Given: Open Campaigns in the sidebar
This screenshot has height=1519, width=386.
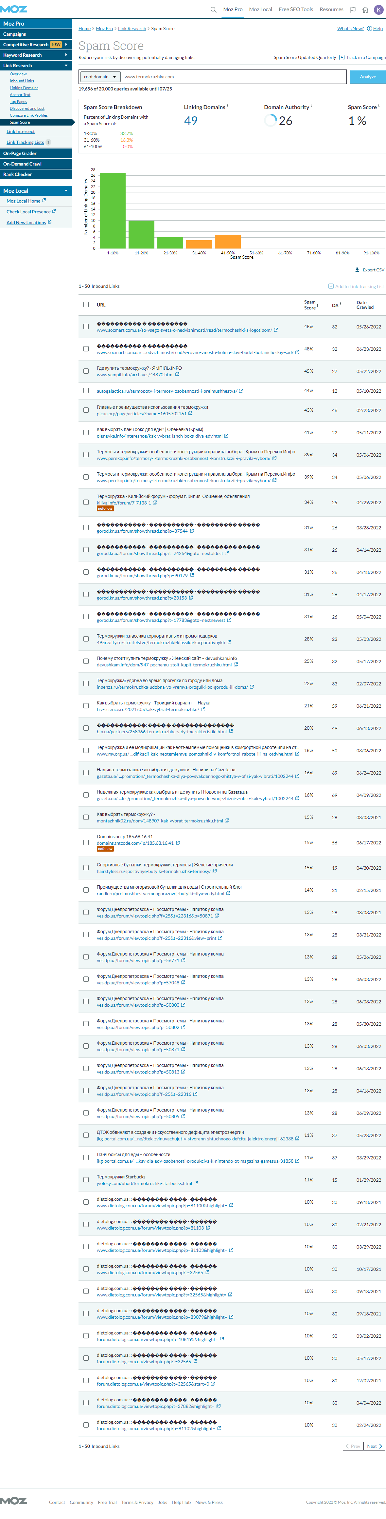Looking at the screenshot, I should (36, 34).
